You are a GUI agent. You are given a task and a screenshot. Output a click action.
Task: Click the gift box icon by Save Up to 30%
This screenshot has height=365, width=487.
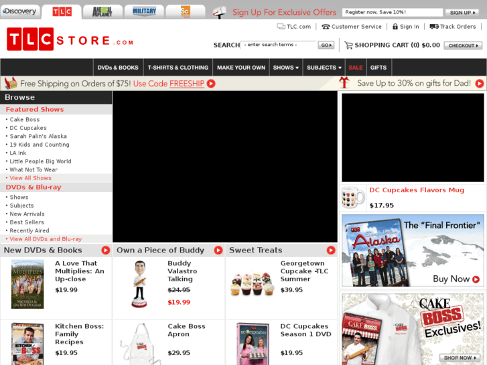click(344, 82)
